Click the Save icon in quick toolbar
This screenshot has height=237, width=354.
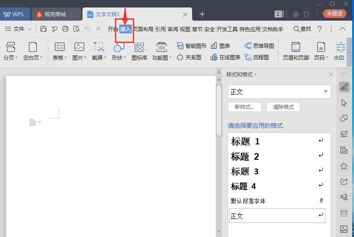43,29
